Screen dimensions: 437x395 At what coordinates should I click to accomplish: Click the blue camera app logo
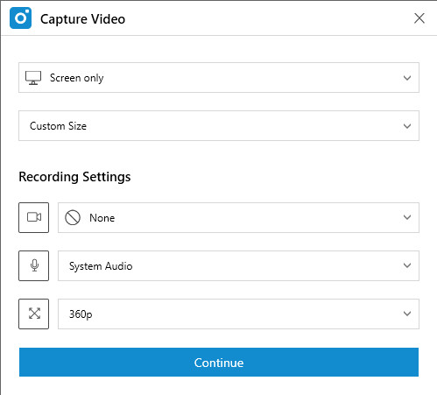coord(20,18)
